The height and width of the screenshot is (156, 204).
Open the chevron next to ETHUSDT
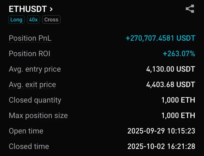[51, 9]
